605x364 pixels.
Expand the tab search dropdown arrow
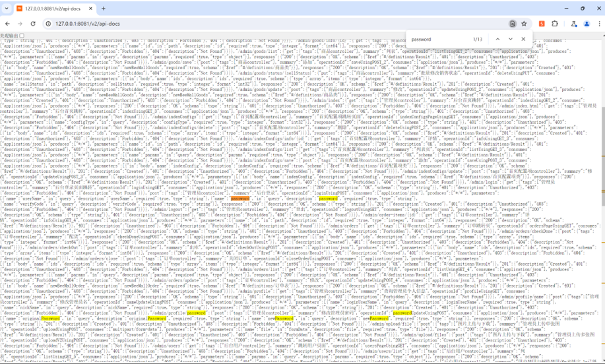(7, 9)
